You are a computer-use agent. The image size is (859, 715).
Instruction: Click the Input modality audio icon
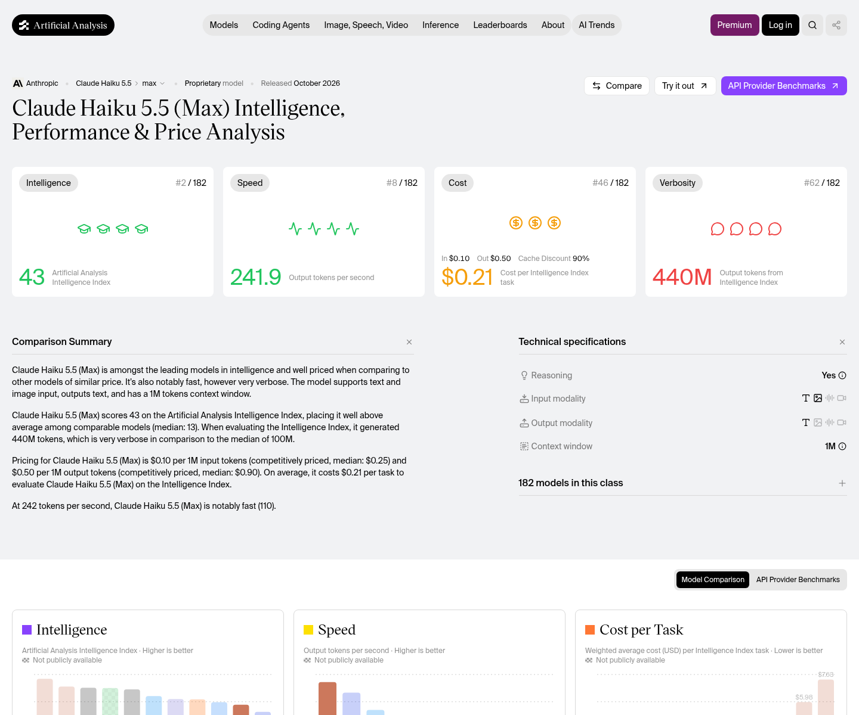(830, 398)
